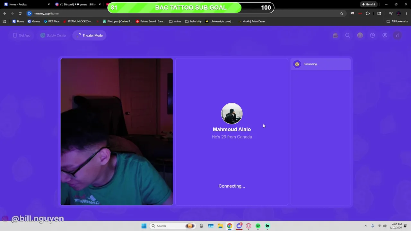411x231 pixels.
Task: Open the RBX.Place bookmark
Action: (x=51, y=21)
